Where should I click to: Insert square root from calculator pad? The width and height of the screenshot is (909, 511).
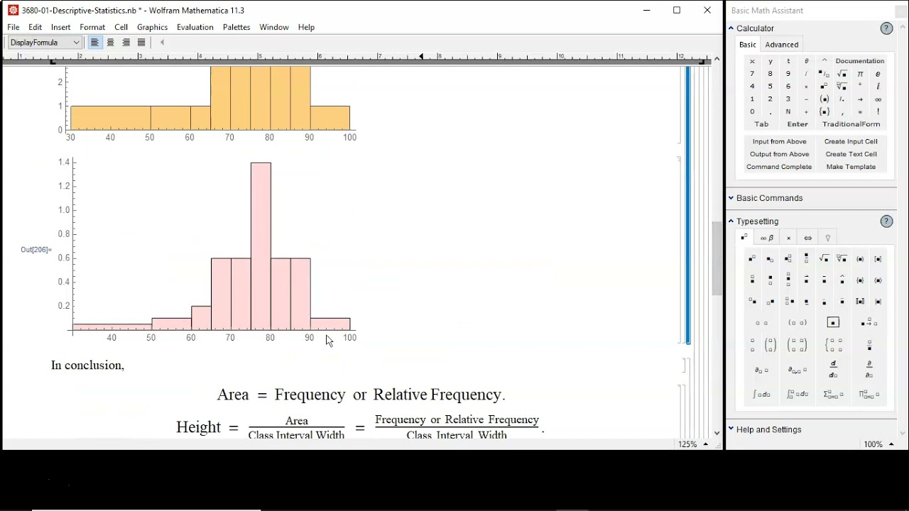point(842,74)
